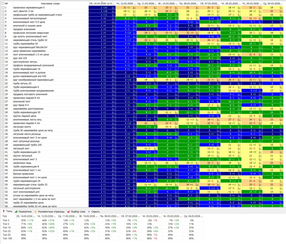
Task: Open 10.03.2026 chart icon for 'рулон нержавеющий aisi 430'
Action: (177, 76)
